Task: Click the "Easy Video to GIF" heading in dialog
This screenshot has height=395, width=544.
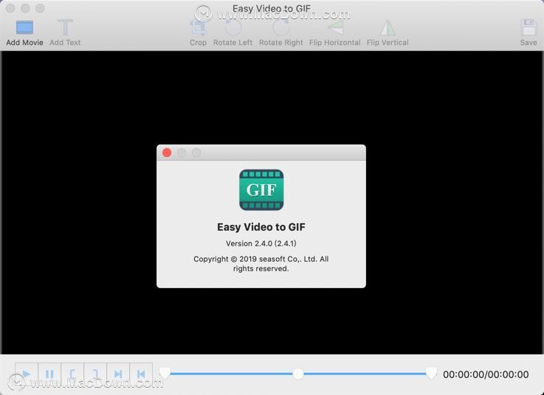Action: pos(261,227)
